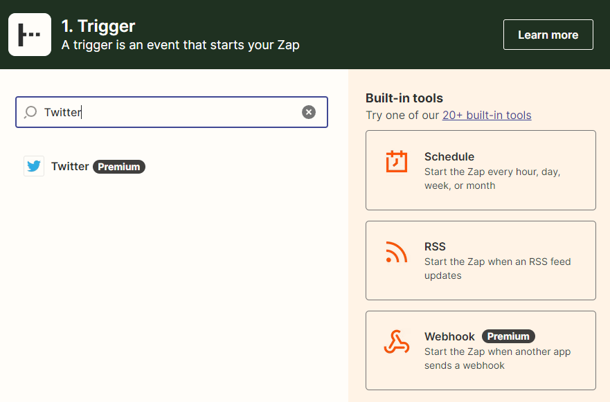Click the Webhook icon
This screenshot has width=610, height=402.
(397, 342)
